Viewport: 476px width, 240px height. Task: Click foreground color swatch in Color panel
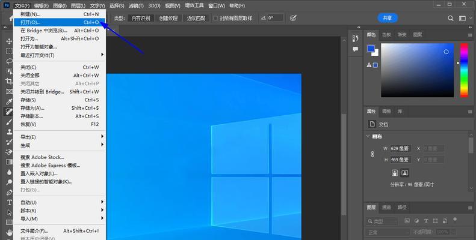click(371, 49)
